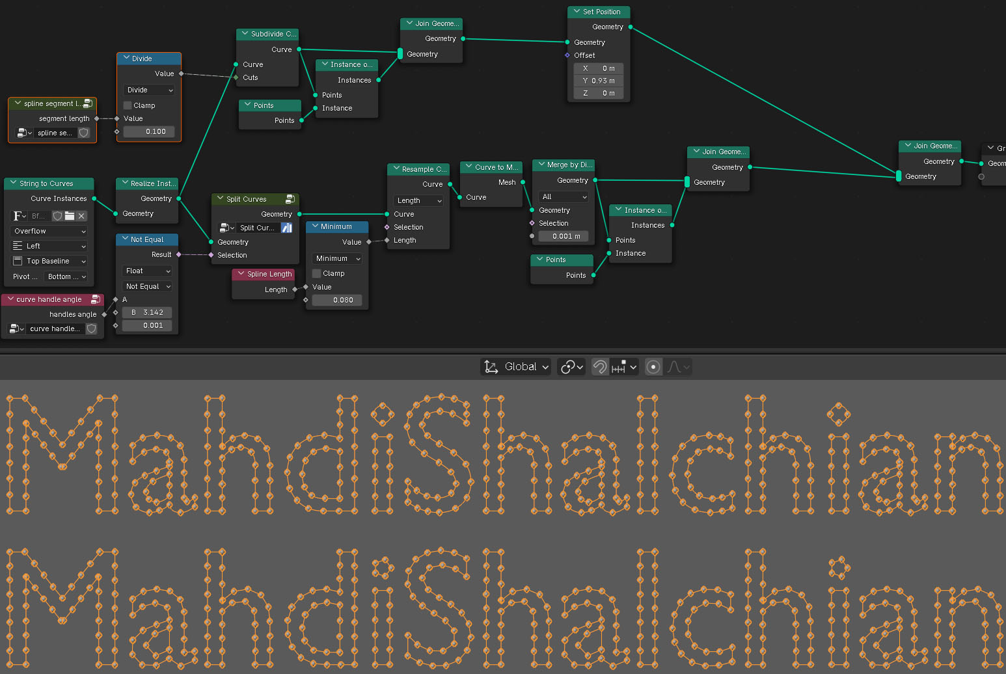
Task: Click the 0.100 value field in Divide node
Action: click(x=149, y=131)
